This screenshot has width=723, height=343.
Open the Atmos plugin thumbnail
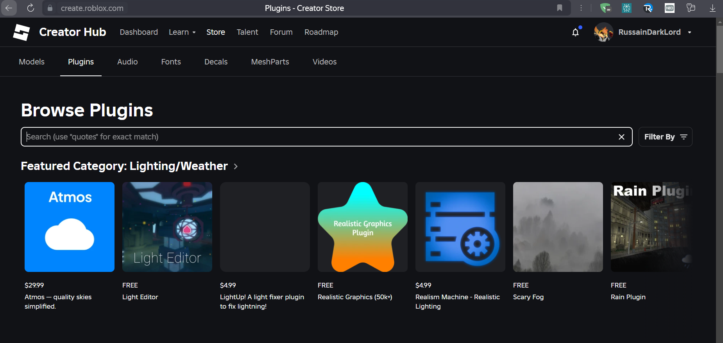coord(70,227)
